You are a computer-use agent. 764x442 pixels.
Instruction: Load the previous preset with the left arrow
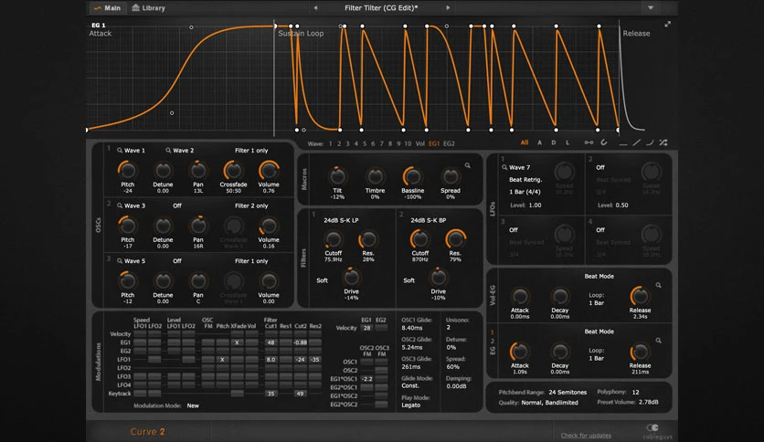tap(315, 8)
